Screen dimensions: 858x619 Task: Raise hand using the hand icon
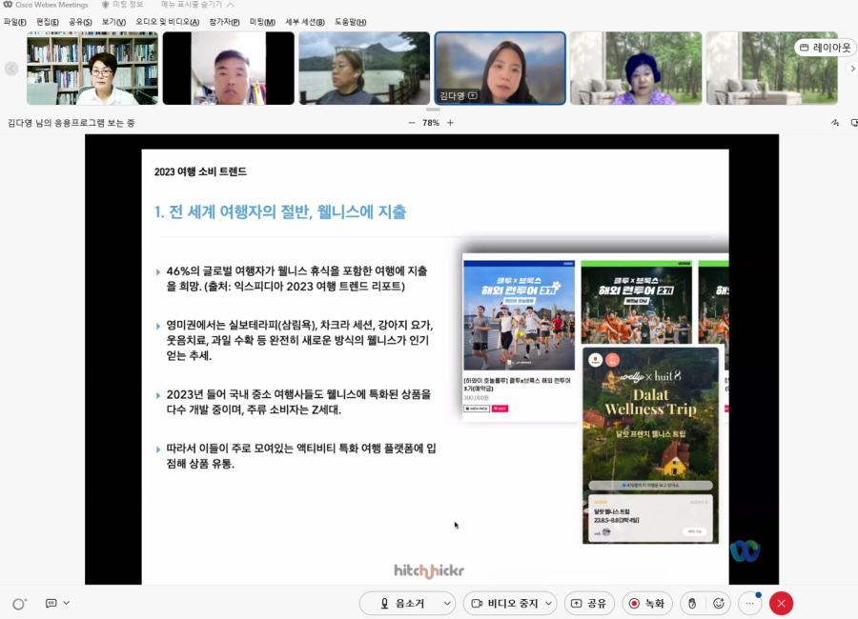(x=691, y=604)
